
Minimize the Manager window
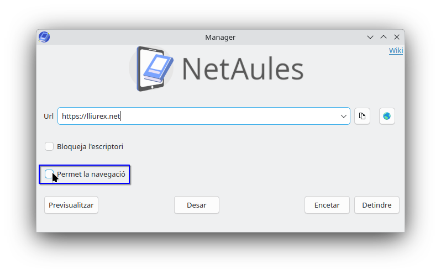(370, 37)
